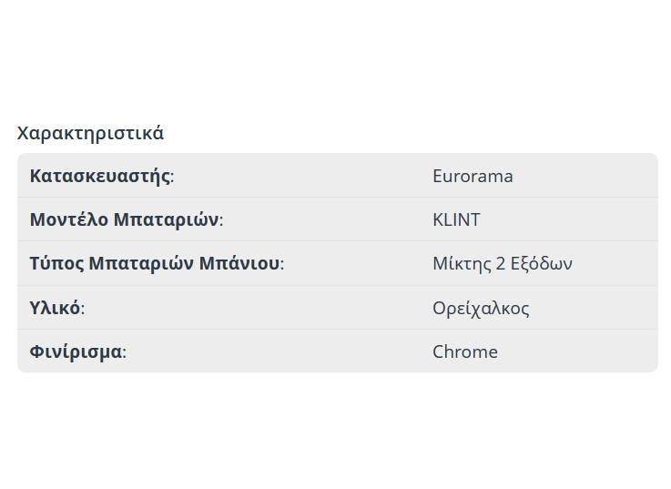Screen dimensions: 671x489
Task: Click the colon after Κατασκευαστής
Action: (172, 177)
